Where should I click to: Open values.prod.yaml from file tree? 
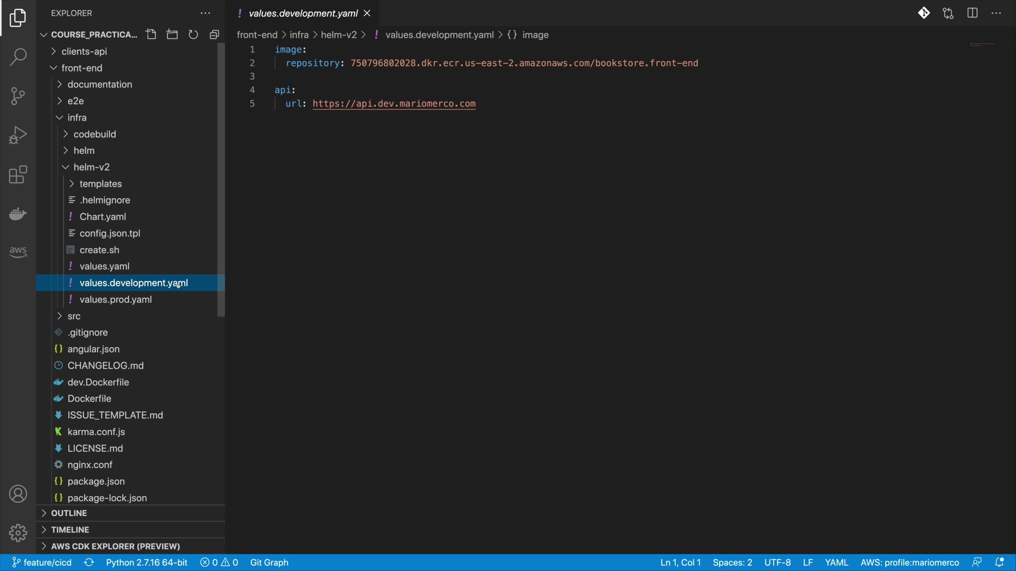(x=115, y=299)
